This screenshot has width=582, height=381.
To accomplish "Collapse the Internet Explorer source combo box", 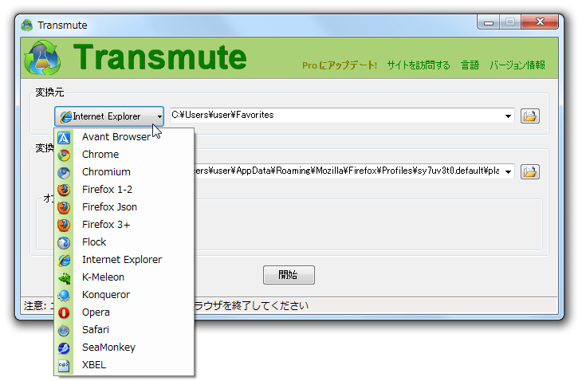I will click(x=109, y=116).
